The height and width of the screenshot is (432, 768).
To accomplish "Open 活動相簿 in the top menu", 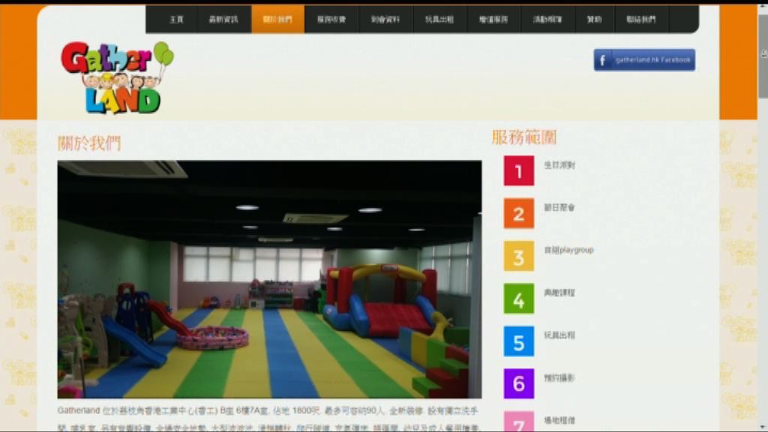I will [547, 19].
